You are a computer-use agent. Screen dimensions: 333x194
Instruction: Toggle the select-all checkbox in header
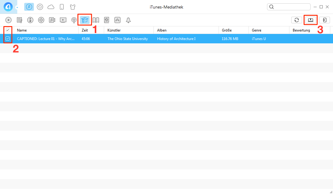point(8,30)
